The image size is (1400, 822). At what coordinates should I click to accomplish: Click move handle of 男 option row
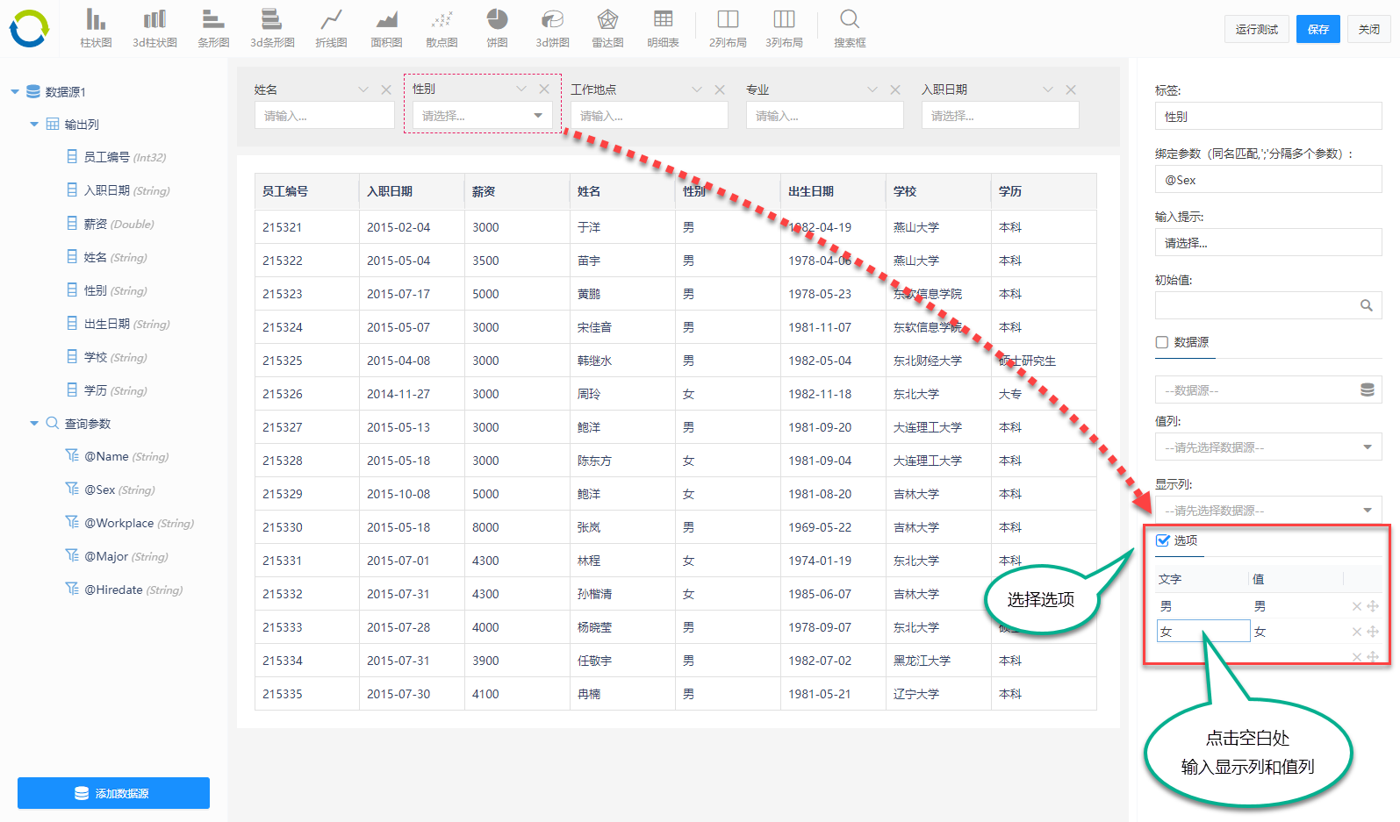tap(1373, 606)
